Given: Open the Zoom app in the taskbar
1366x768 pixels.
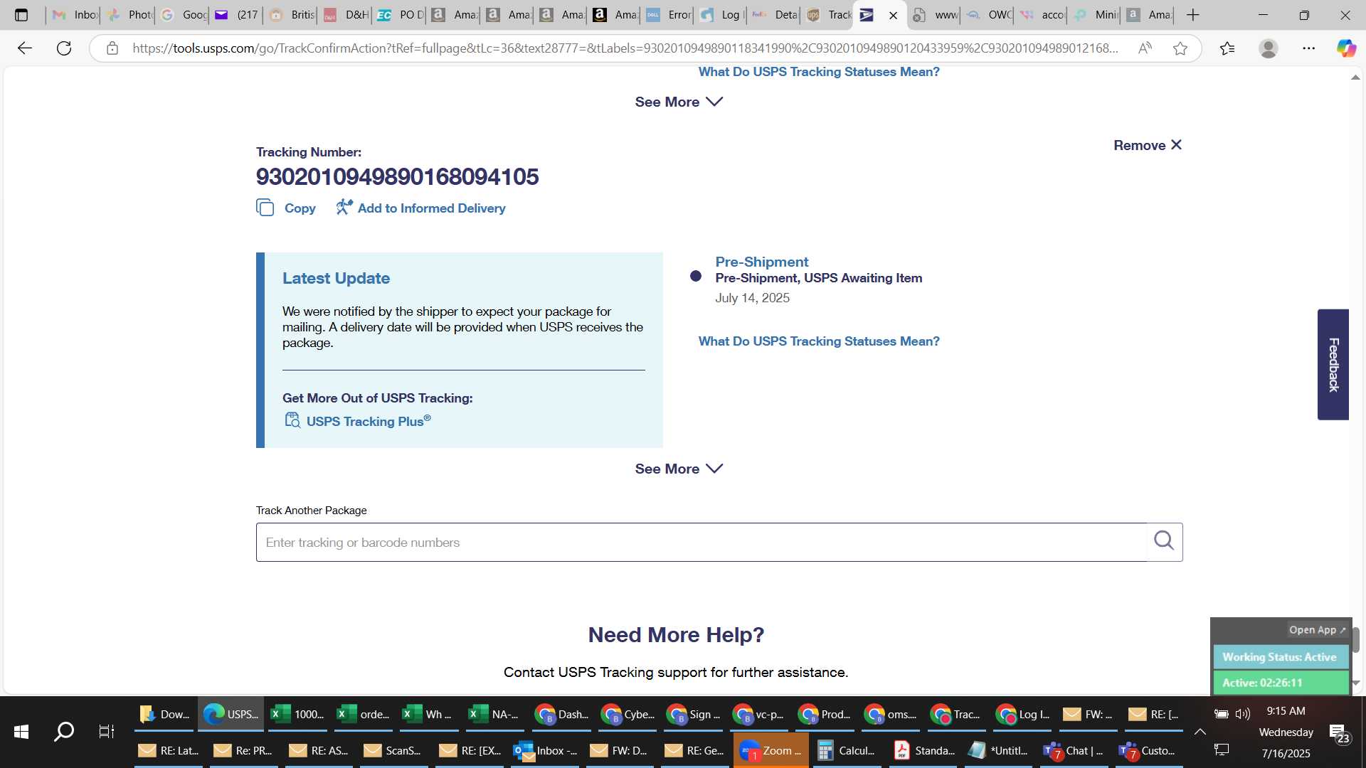Looking at the screenshot, I should click(x=771, y=751).
